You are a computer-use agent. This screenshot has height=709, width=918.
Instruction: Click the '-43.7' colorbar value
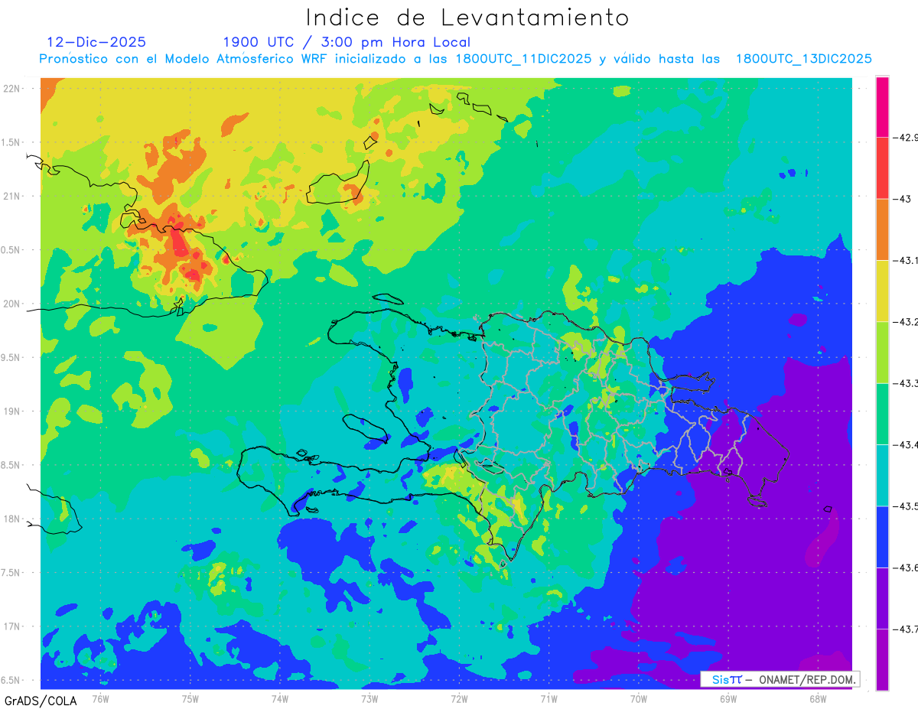(x=906, y=629)
